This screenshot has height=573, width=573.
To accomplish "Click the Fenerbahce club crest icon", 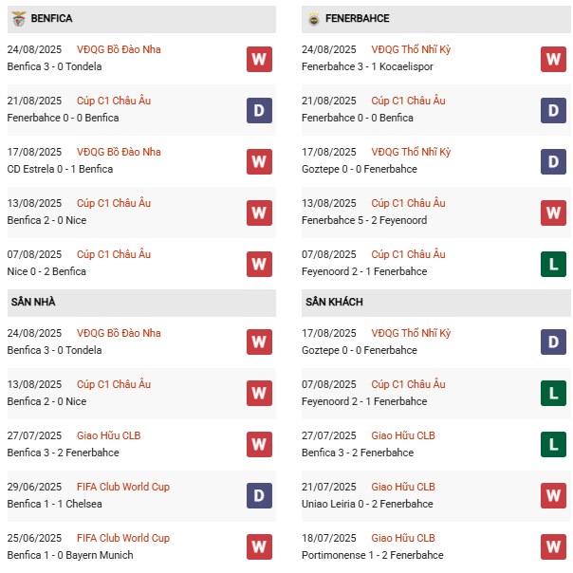I will click(x=313, y=19).
